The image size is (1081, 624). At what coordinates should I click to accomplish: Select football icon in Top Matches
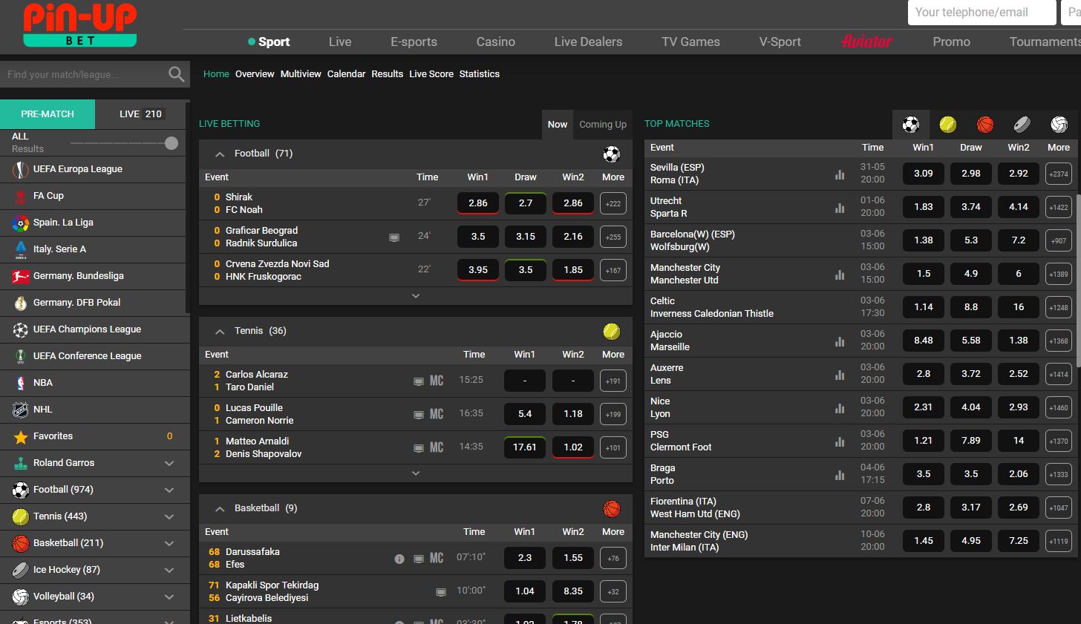pyautogui.click(x=911, y=125)
